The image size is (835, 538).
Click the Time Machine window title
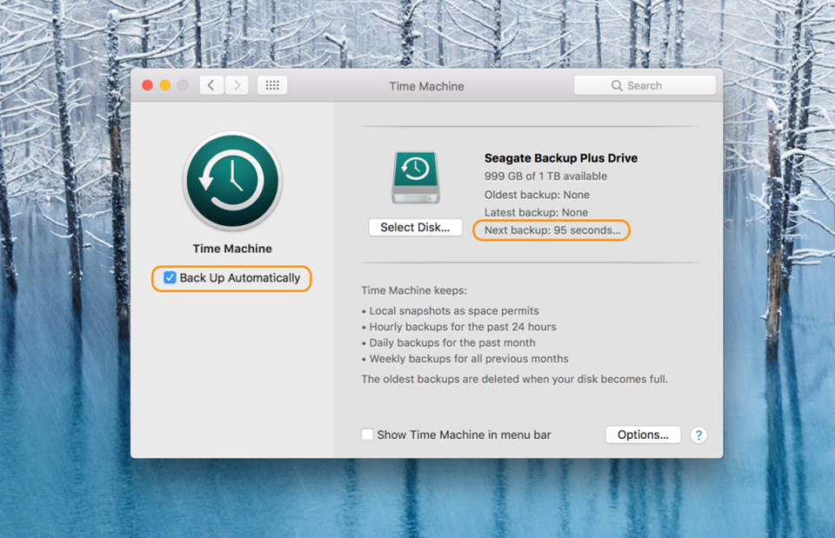pos(426,86)
